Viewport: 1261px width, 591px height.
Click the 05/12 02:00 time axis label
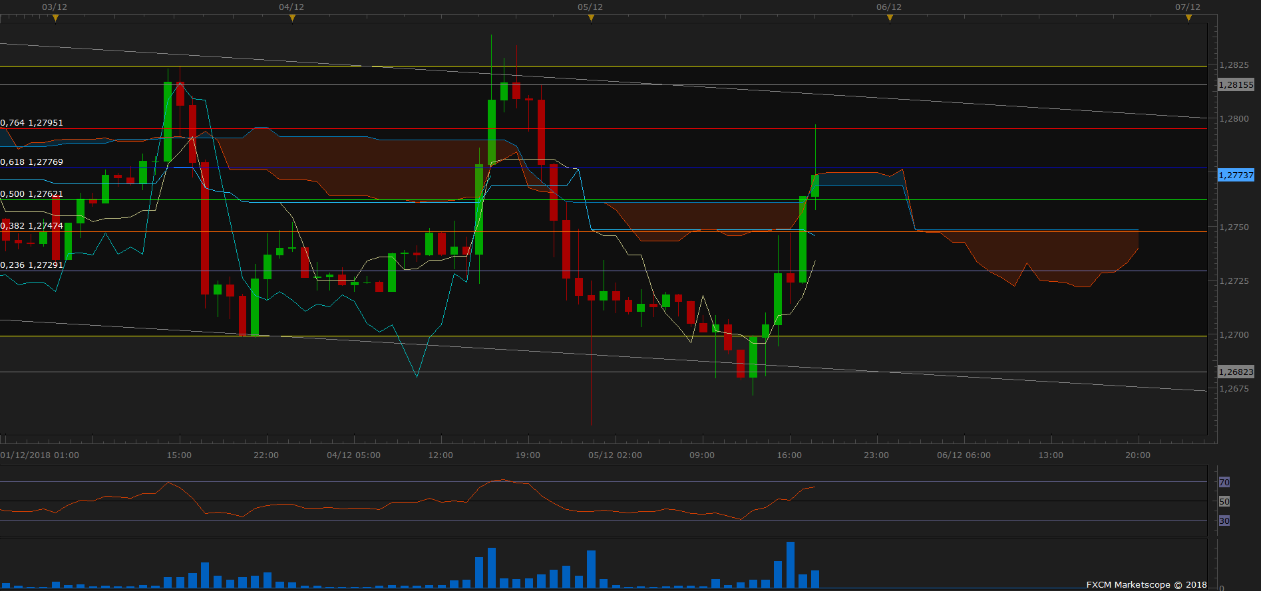[616, 455]
